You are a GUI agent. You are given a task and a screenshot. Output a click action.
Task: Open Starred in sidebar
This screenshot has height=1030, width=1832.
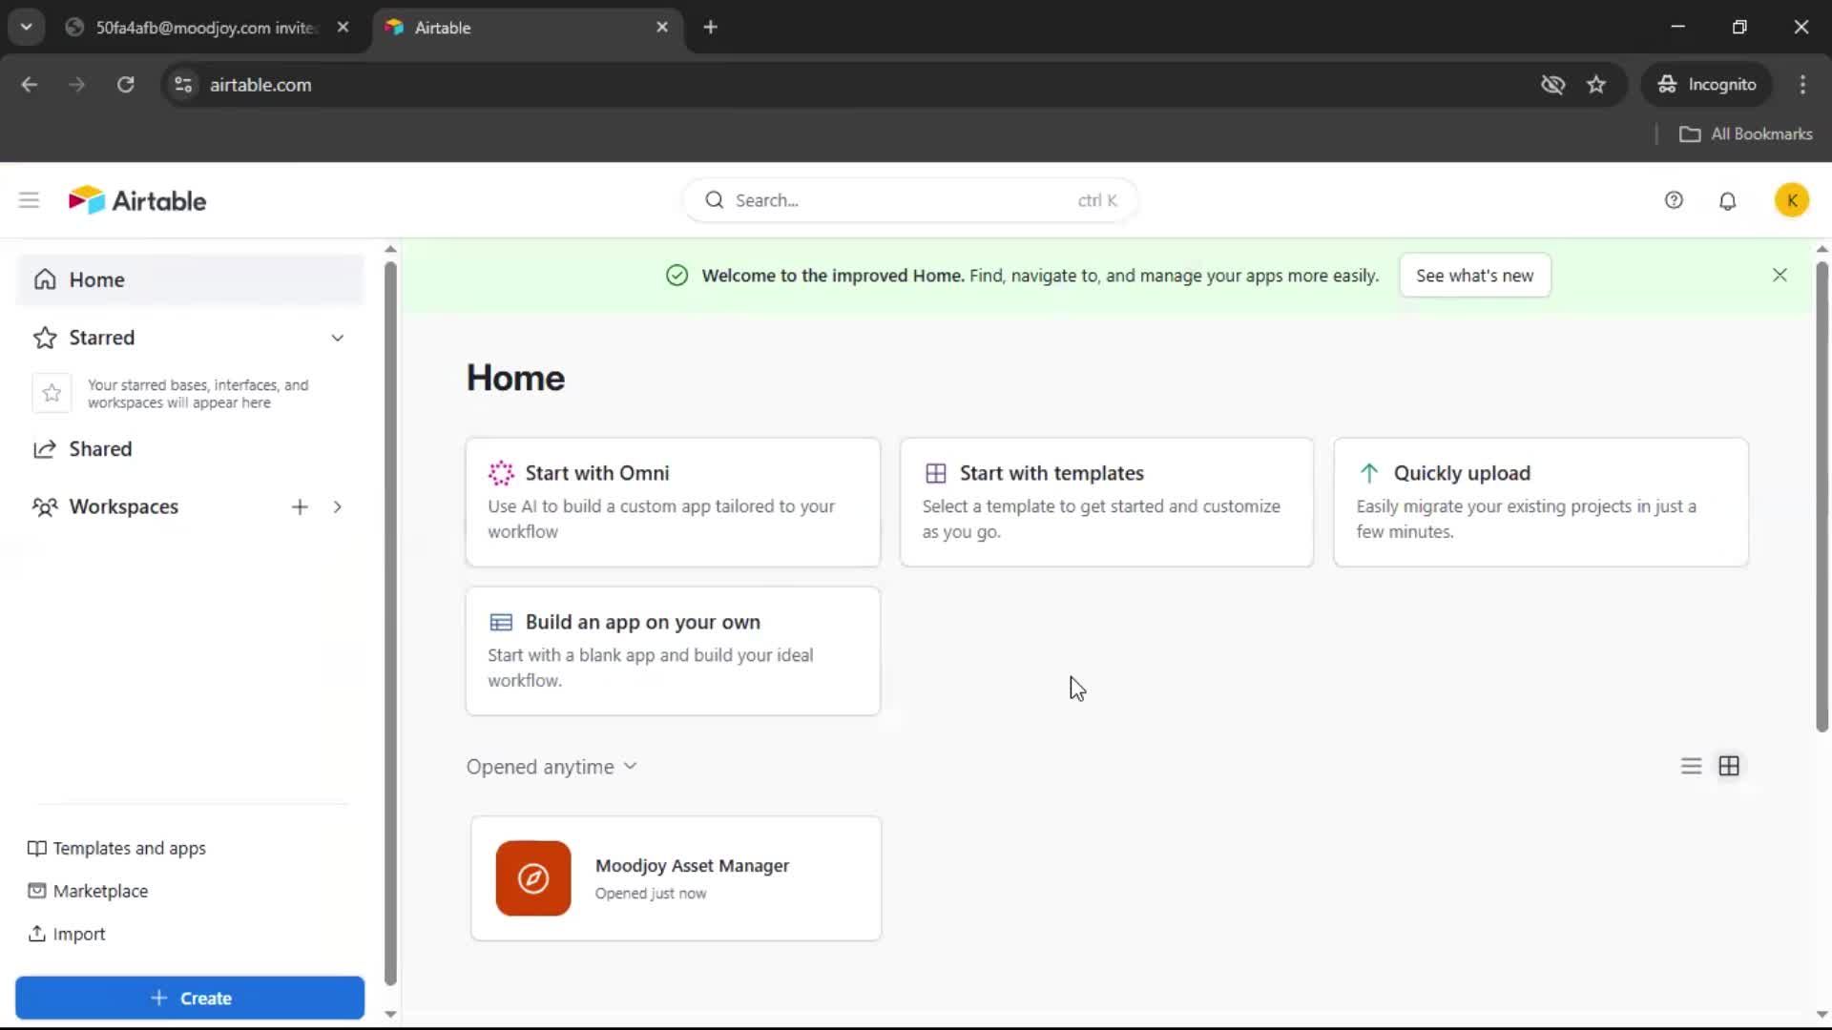[x=101, y=338]
